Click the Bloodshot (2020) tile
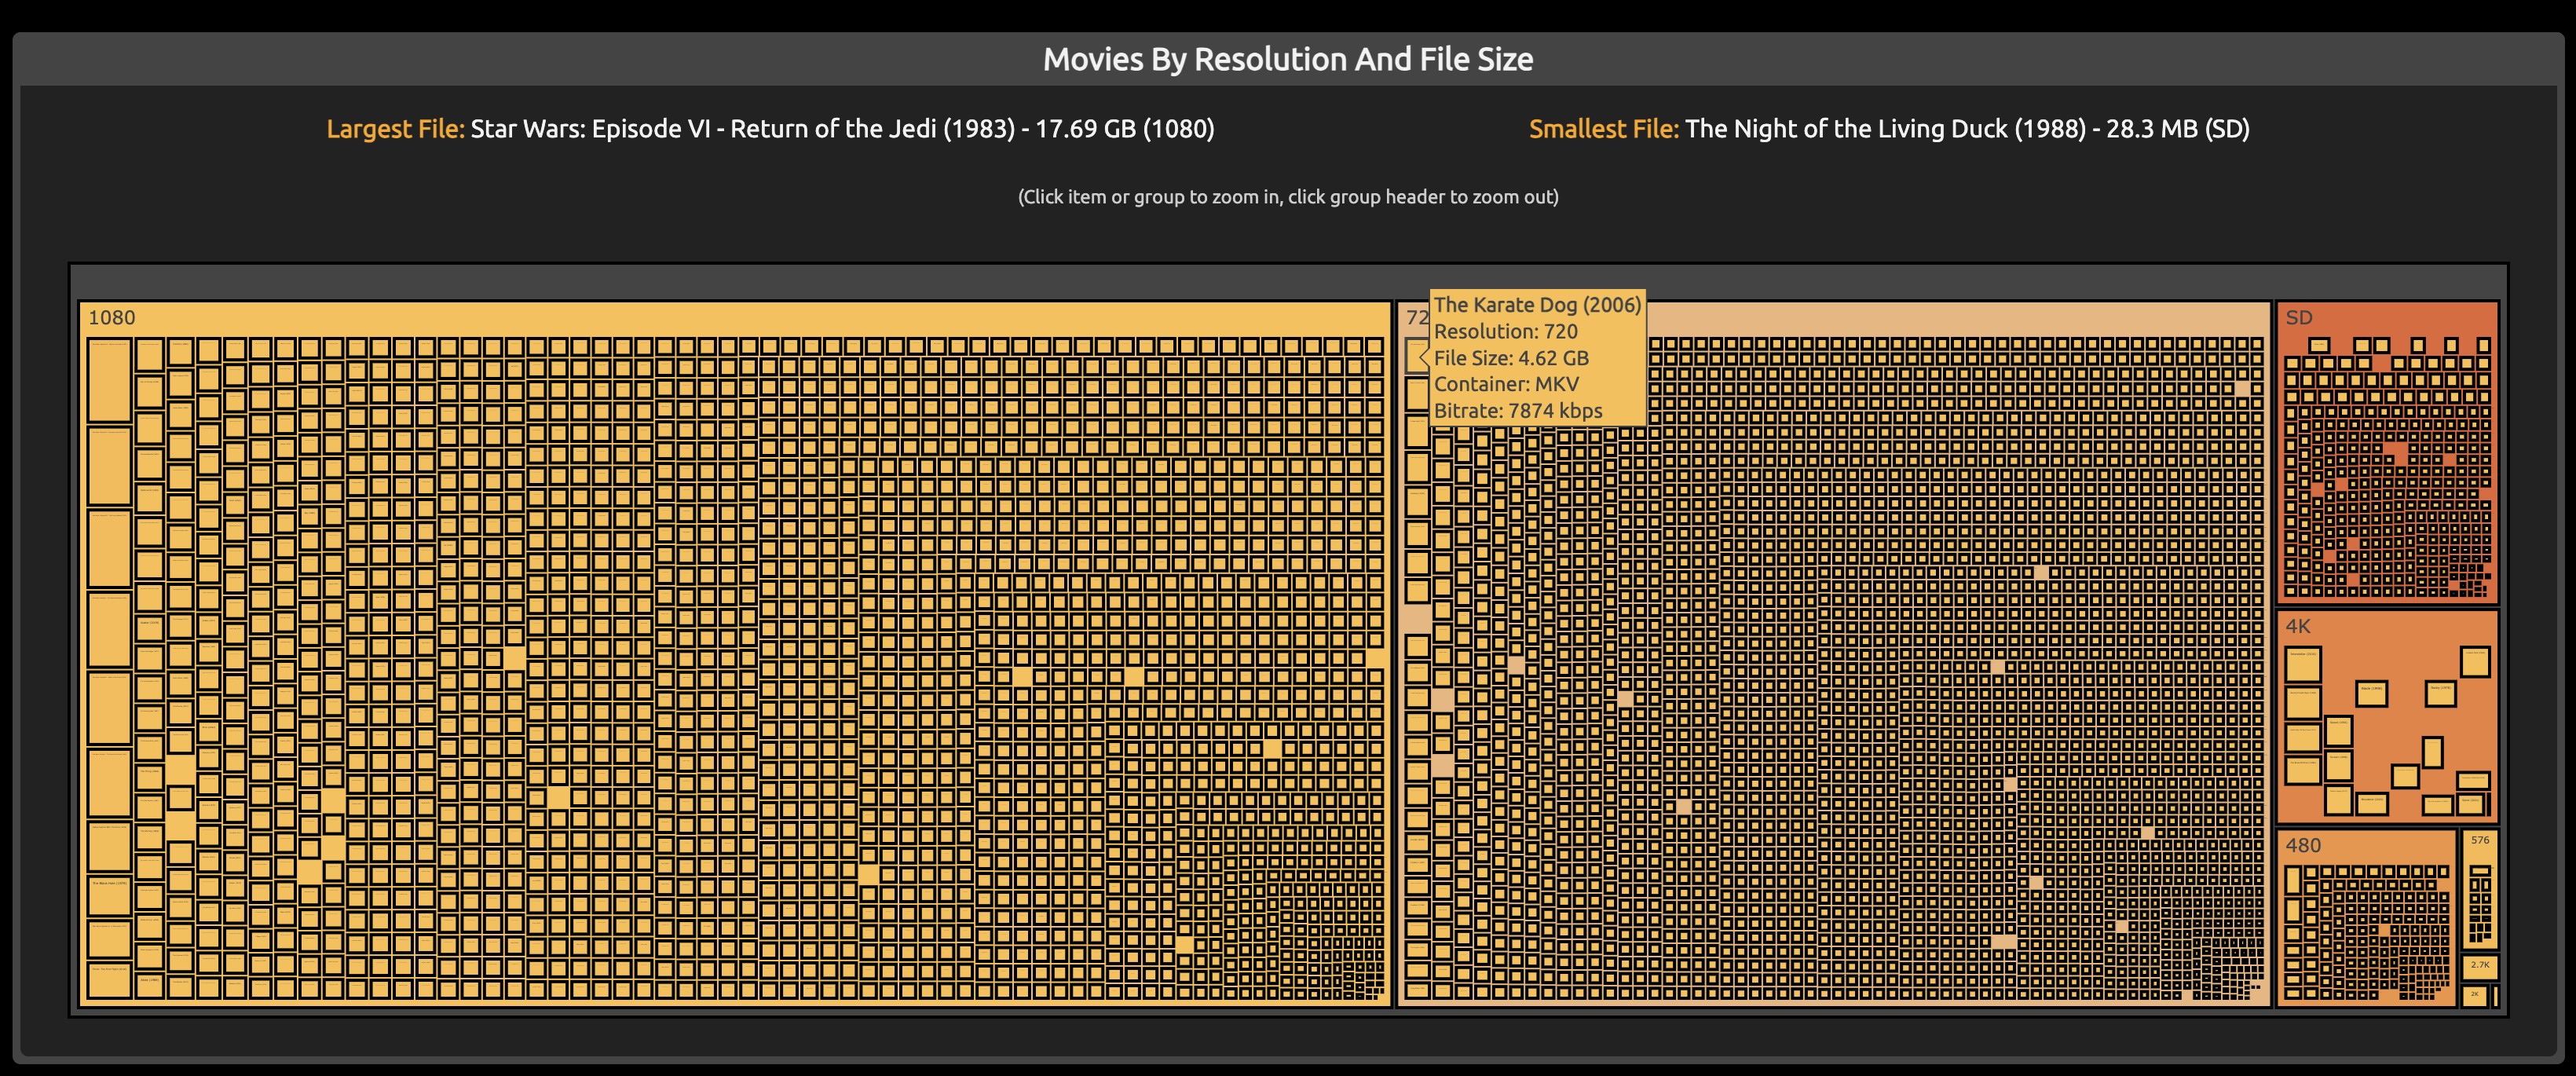Image resolution: width=2576 pixels, height=1076 pixels. (2372, 805)
